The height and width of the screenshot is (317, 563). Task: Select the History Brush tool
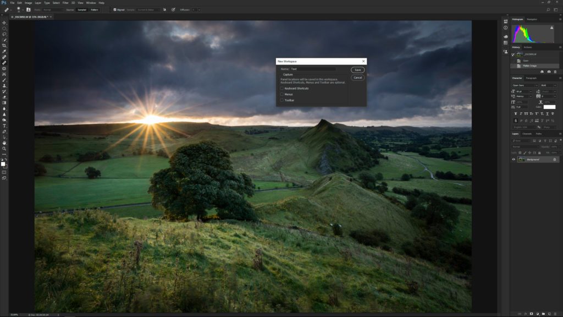pos(4,92)
